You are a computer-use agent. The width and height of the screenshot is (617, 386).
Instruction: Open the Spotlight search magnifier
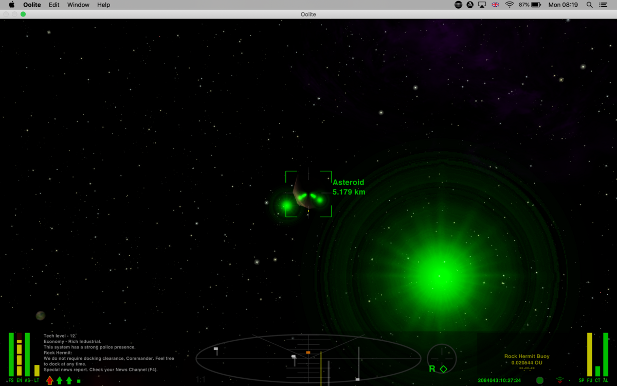[x=589, y=4]
